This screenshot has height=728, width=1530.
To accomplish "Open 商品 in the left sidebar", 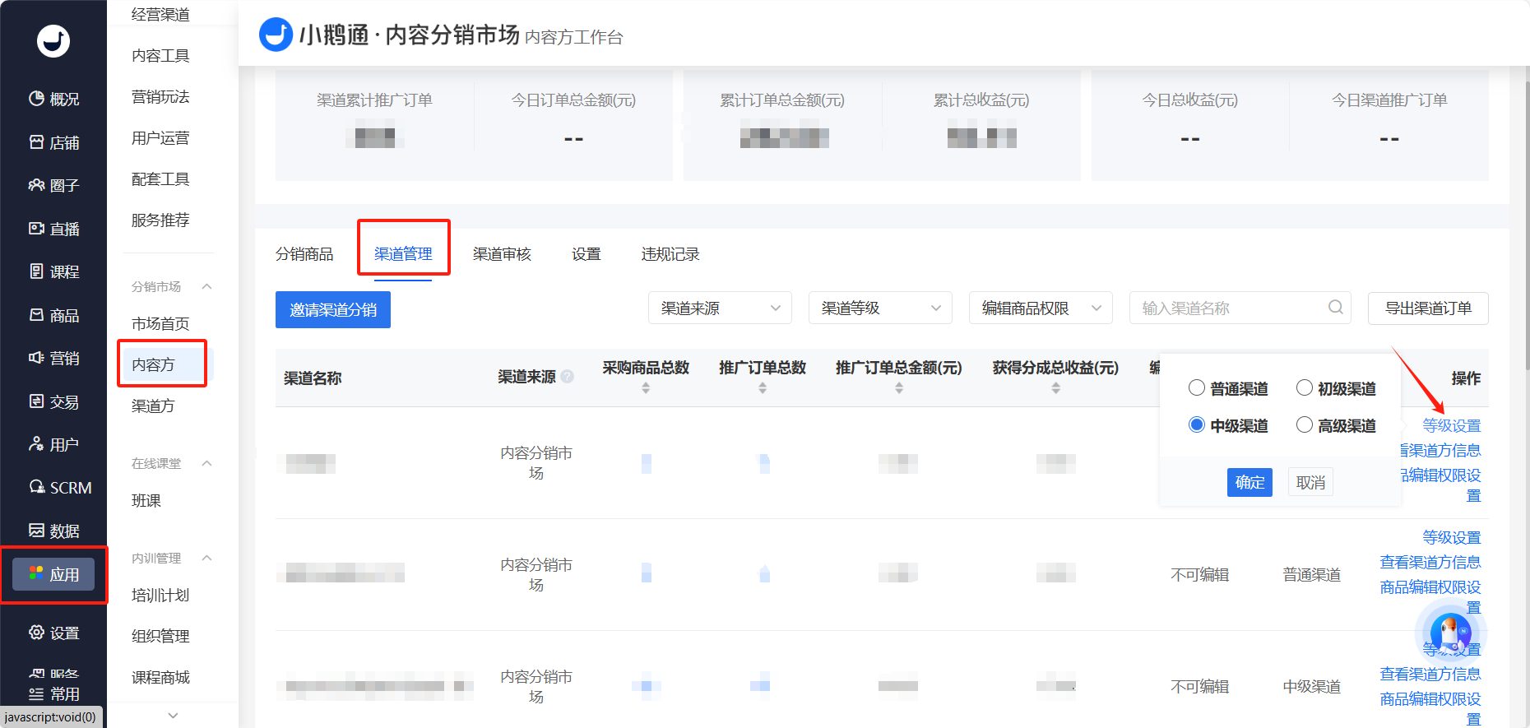I will [53, 315].
